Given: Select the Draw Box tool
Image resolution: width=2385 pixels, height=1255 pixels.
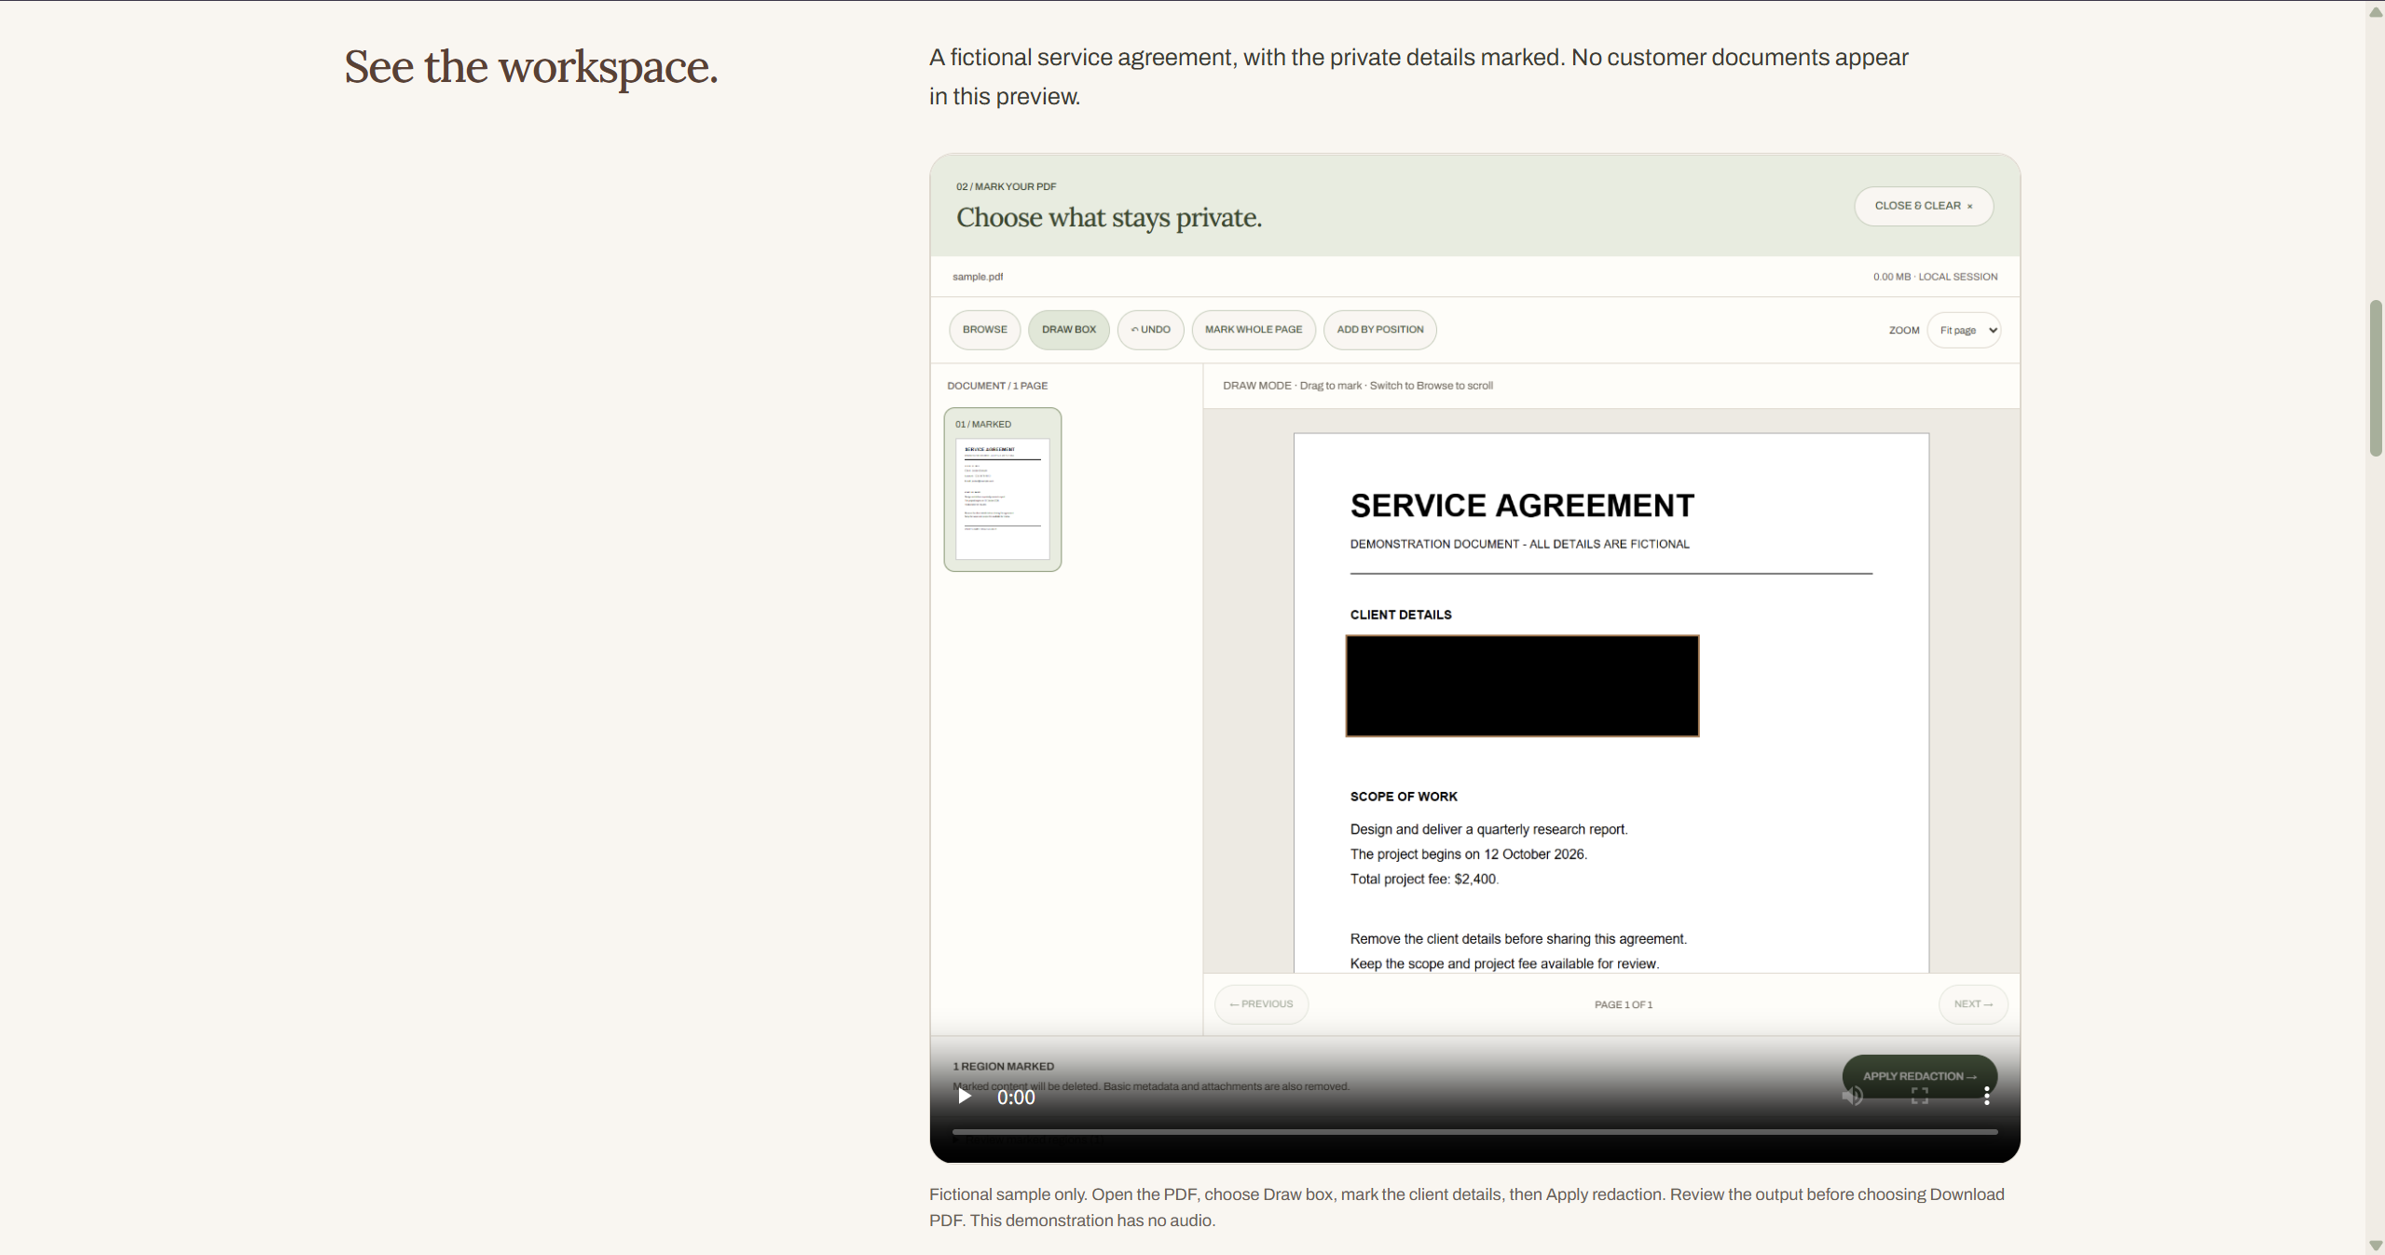Looking at the screenshot, I should pyautogui.click(x=1068, y=330).
